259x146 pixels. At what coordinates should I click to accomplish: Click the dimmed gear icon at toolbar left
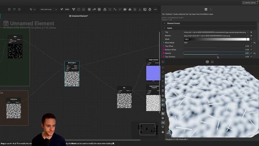pos(19,9)
